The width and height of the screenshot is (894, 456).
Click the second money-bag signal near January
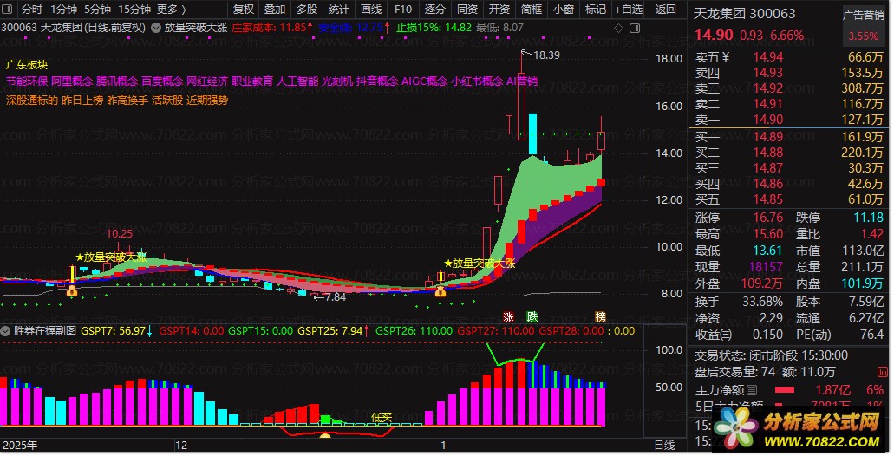point(440,291)
